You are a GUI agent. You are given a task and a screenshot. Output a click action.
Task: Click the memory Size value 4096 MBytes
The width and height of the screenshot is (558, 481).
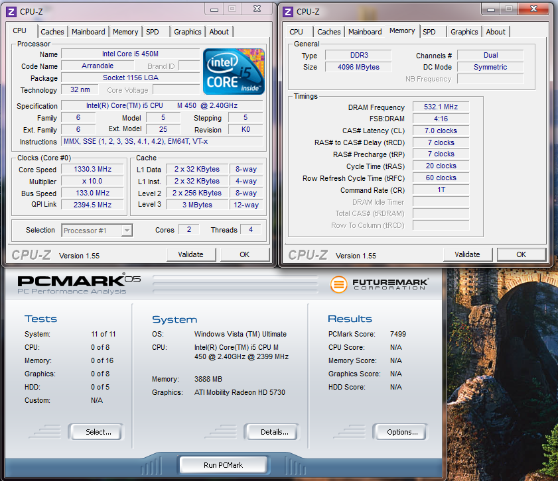coord(359,67)
